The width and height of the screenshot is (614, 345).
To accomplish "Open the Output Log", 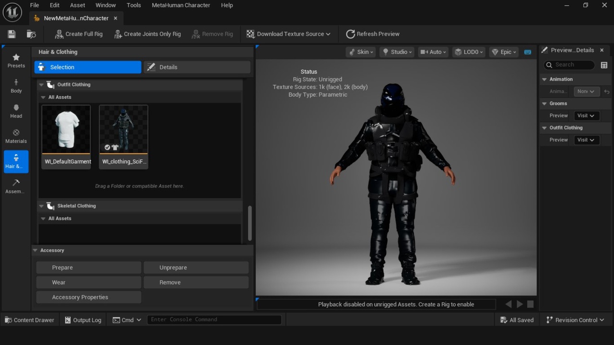I will (83, 320).
